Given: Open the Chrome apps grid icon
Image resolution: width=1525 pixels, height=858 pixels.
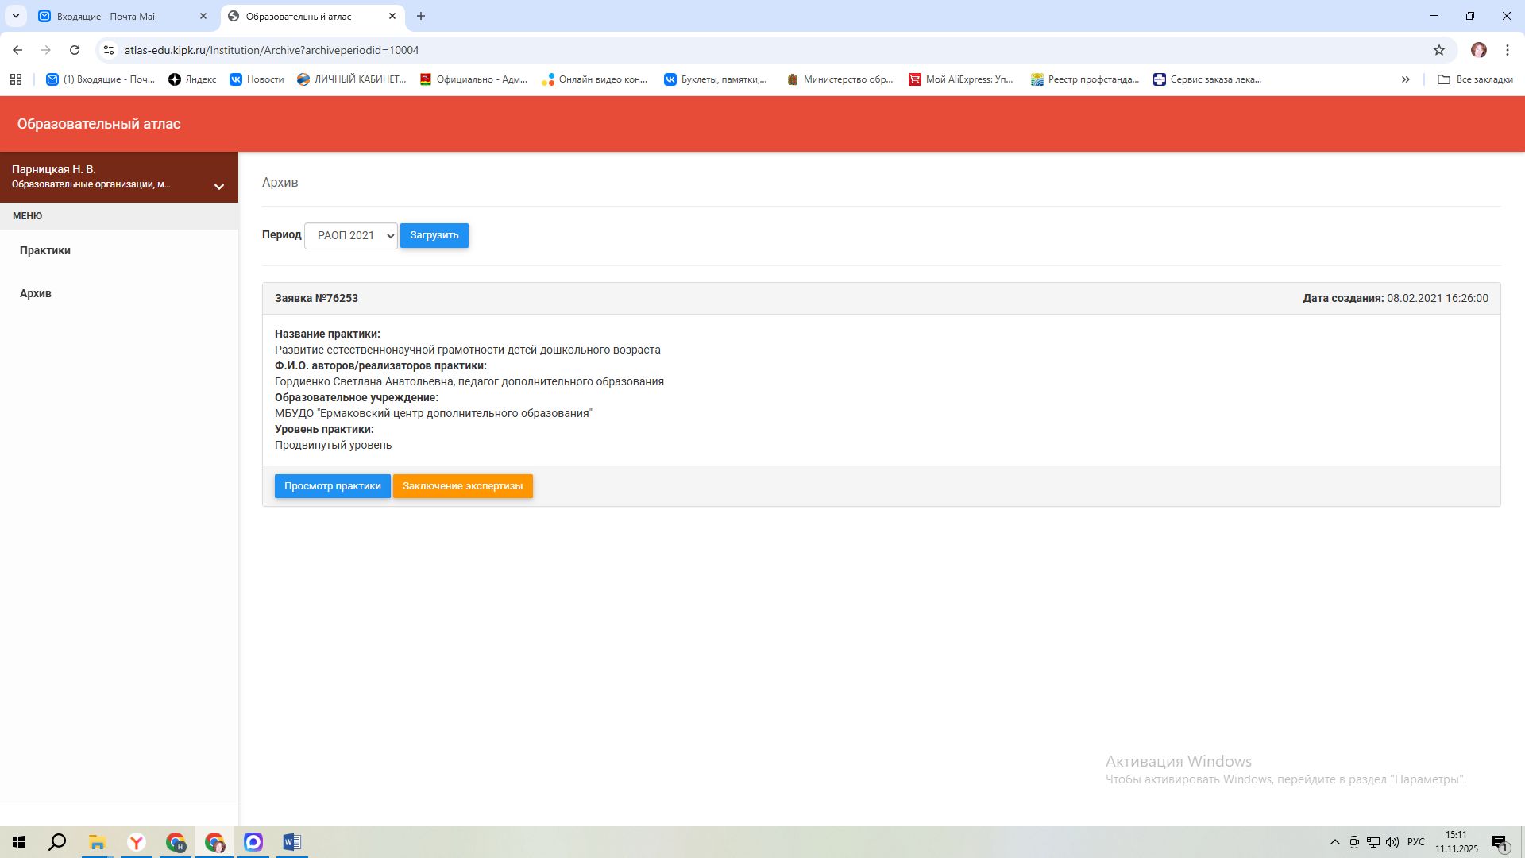Looking at the screenshot, I should point(16,79).
